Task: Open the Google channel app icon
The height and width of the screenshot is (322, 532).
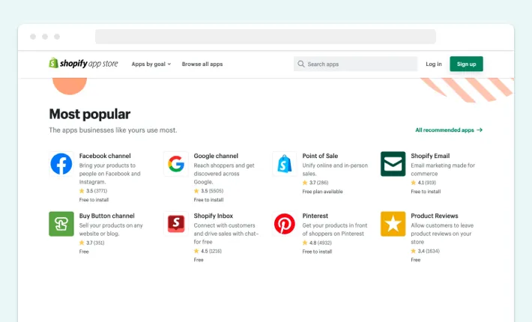Action: pyautogui.click(x=176, y=164)
